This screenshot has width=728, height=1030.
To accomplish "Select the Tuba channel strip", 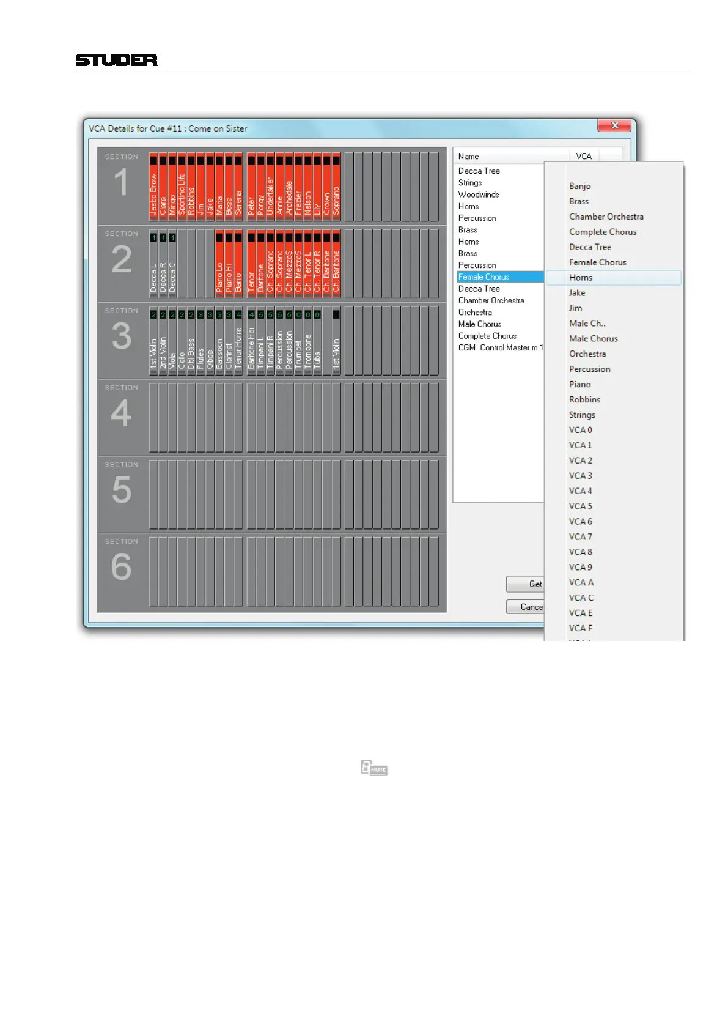I will click(x=317, y=341).
